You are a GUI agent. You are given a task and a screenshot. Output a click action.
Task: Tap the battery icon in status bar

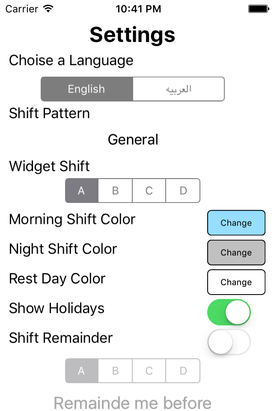point(259,9)
